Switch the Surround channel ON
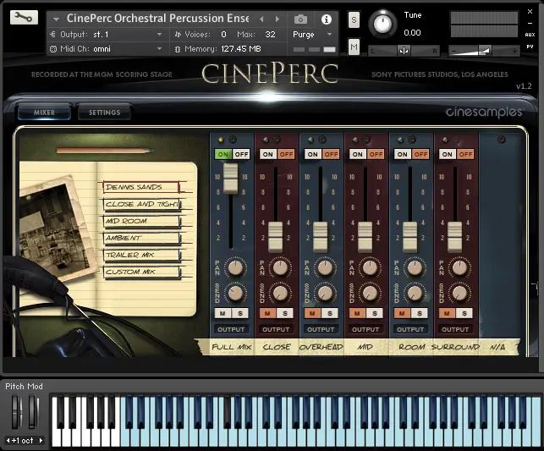 click(x=448, y=154)
